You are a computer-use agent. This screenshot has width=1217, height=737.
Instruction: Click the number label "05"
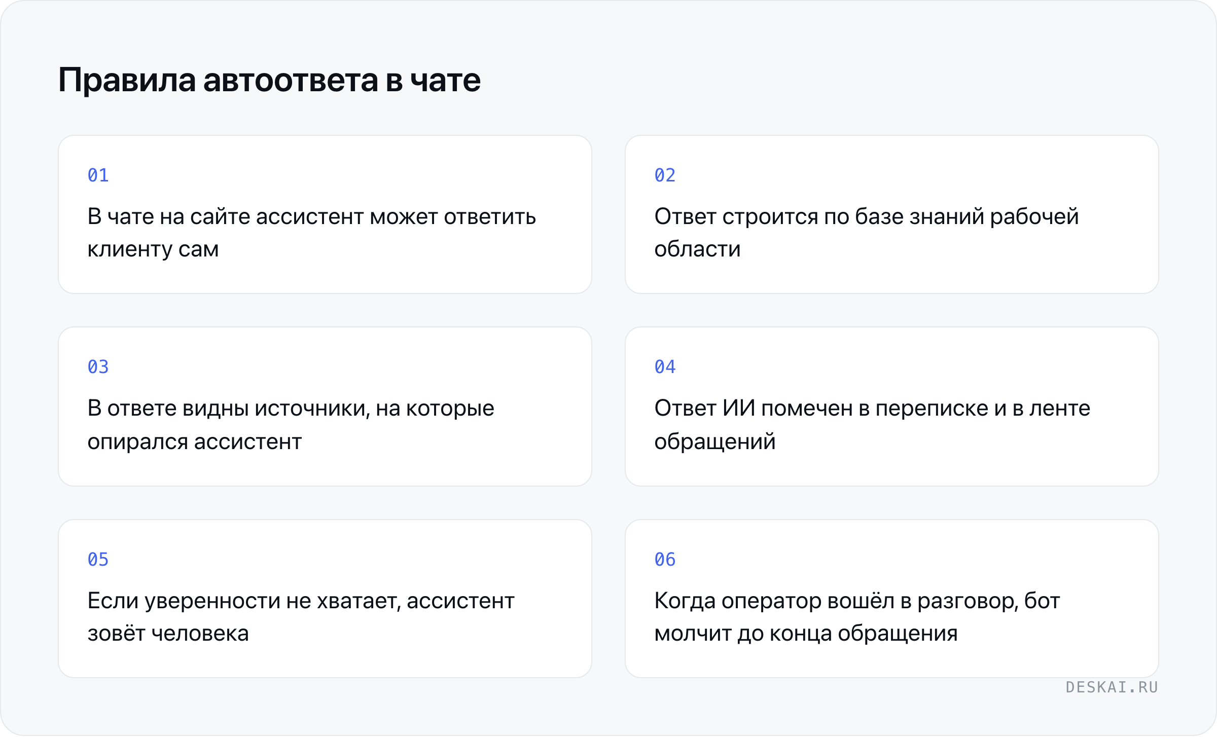tap(98, 560)
